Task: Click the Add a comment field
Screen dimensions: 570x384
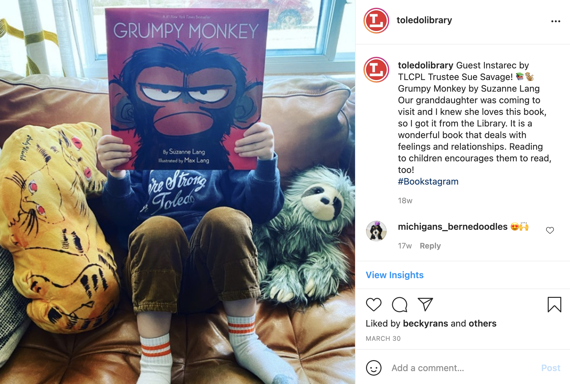Action: click(x=462, y=368)
